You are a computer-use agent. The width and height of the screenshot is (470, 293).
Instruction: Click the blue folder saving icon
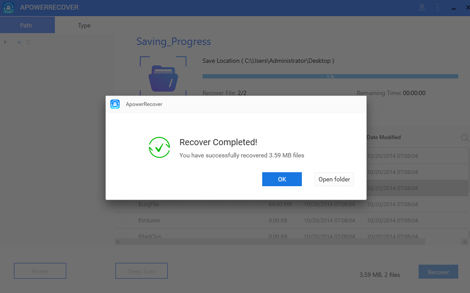tap(163, 78)
